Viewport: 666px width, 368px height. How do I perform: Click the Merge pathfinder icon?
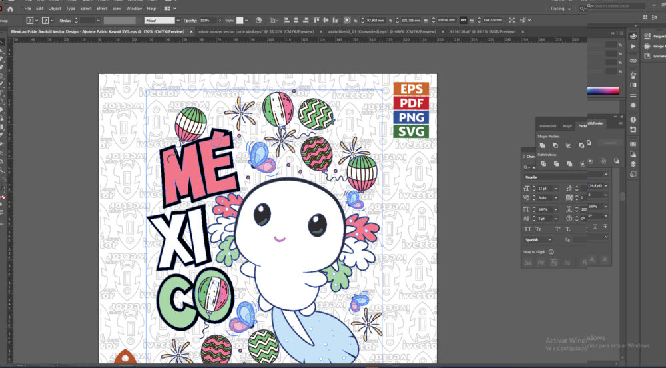click(569, 163)
